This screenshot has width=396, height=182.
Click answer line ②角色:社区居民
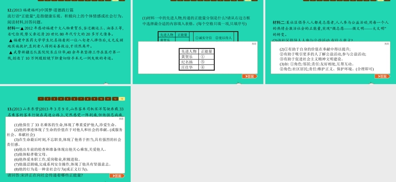(326, 69)
